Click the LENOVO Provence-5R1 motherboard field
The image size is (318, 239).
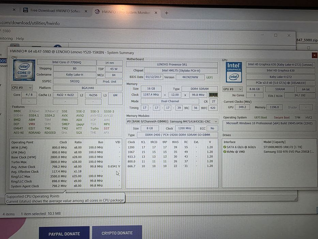[172, 65]
